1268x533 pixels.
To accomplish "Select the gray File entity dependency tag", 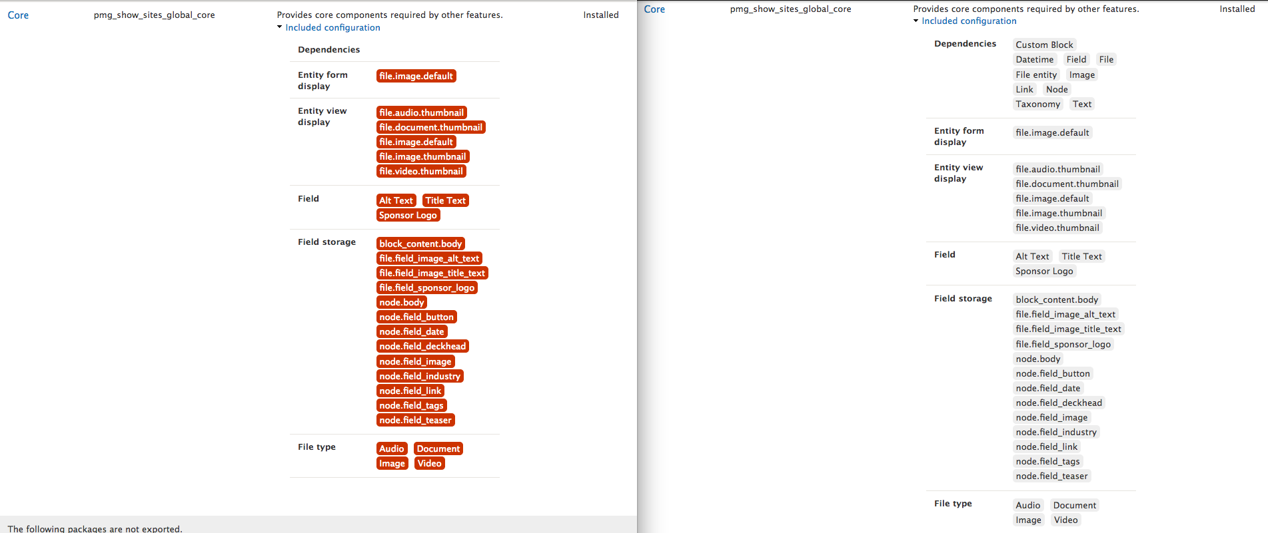I will point(1037,75).
